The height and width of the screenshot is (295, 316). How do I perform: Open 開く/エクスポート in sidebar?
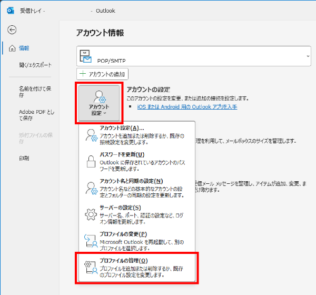35,65
